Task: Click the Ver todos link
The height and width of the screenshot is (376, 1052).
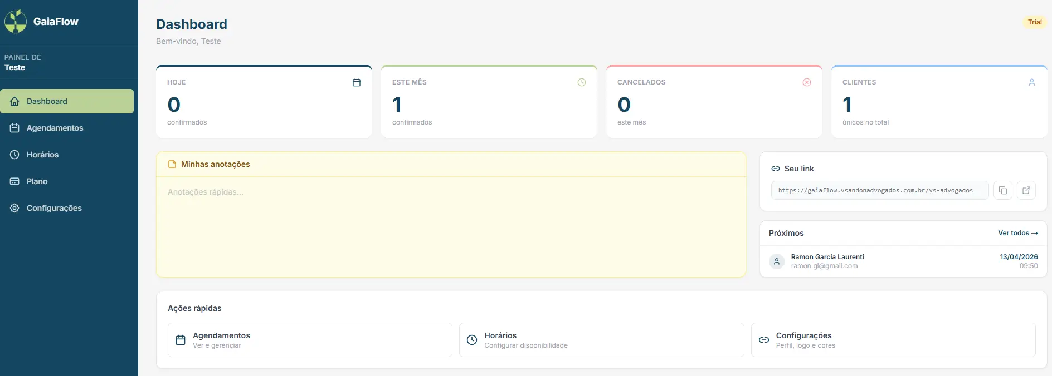Action: click(x=1017, y=233)
